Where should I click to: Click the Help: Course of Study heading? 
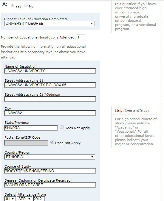132,110
